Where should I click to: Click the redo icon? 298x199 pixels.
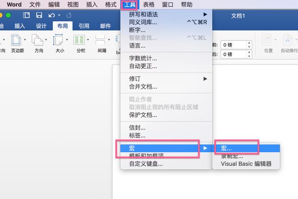point(69,15)
